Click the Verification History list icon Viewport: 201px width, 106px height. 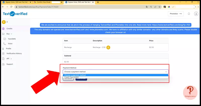coord(3,53)
